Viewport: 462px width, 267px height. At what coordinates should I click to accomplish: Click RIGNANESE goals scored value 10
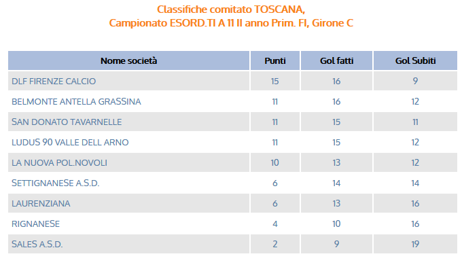point(336,224)
